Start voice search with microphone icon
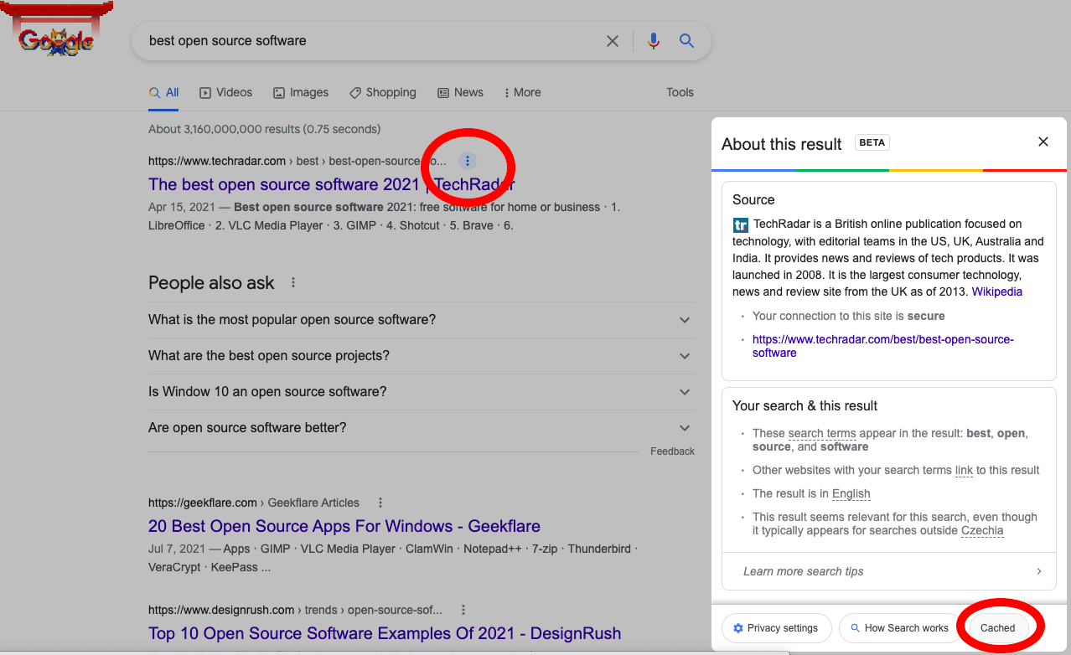This screenshot has width=1071, height=655. click(x=654, y=41)
